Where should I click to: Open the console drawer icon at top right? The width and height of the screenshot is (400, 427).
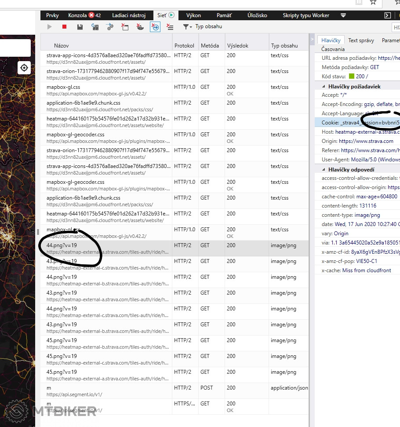click(387, 15)
